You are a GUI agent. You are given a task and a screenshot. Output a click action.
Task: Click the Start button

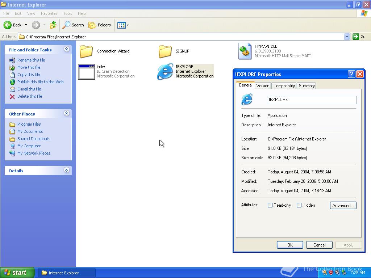coord(17,273)
